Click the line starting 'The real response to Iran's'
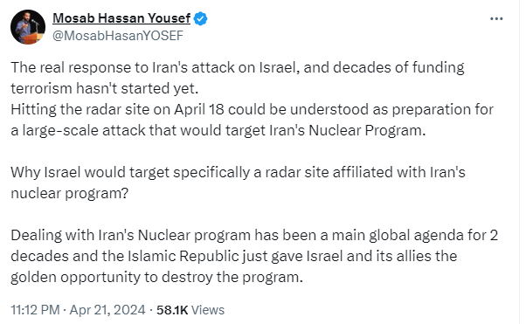Viewport: 526px width, 324px height. coord(238,67)
